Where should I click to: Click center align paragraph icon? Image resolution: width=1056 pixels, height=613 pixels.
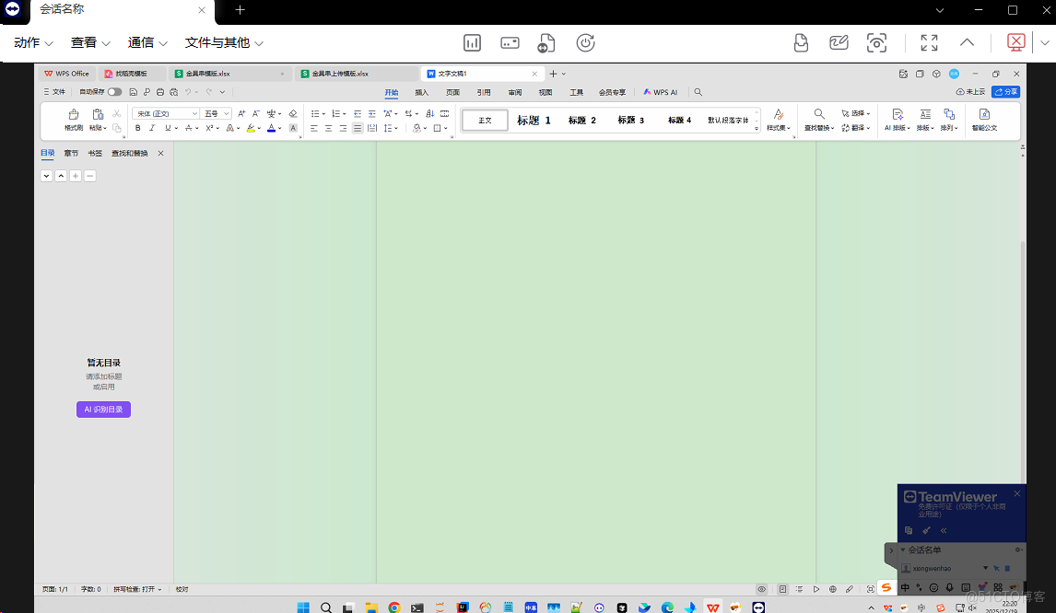(328, 128)
